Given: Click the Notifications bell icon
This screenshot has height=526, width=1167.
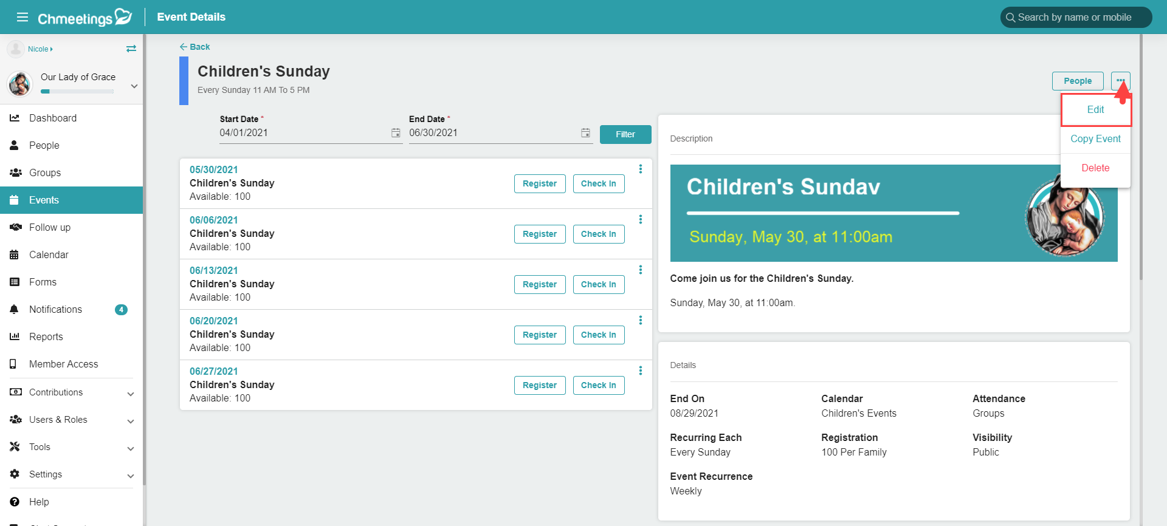Looking at the screenshot, I should (x=15, y=309).
